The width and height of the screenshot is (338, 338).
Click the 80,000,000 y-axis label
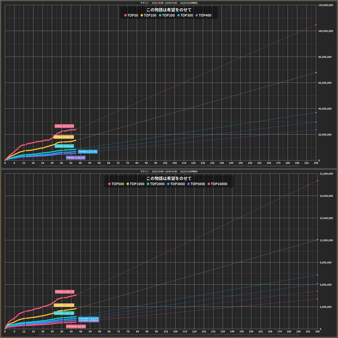coord(325,57)
